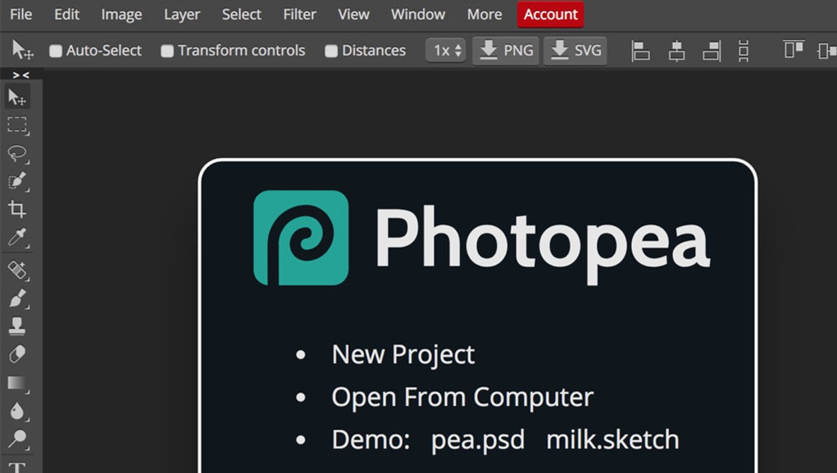Enable the Auto-Select checkbox

(56, 51)
